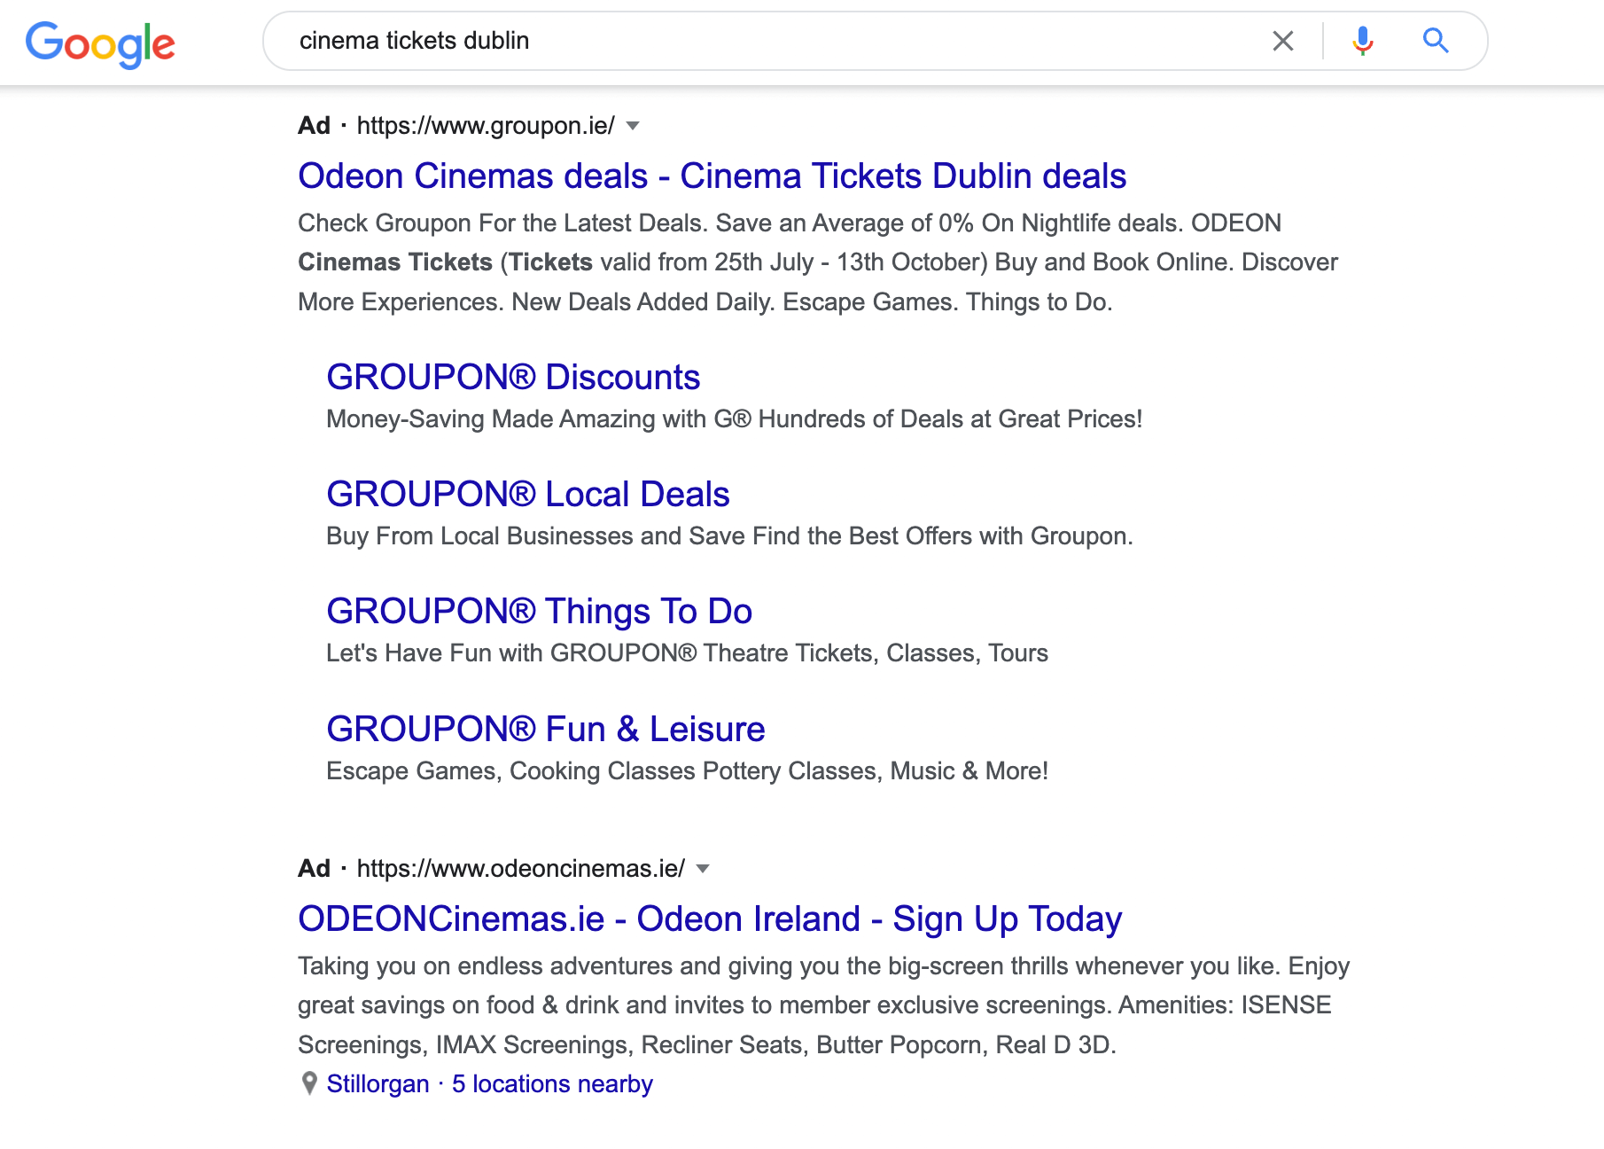
Task: Click the Google logo
Action: (x=100, y=43)
